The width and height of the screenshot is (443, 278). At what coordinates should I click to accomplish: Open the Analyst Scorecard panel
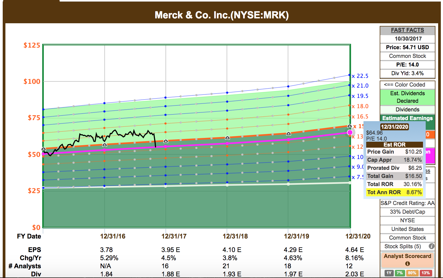[x=408, y=260]
